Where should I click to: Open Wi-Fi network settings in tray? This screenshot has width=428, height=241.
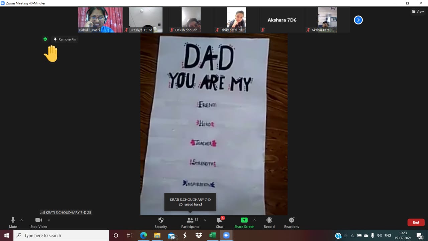[353, 236]
